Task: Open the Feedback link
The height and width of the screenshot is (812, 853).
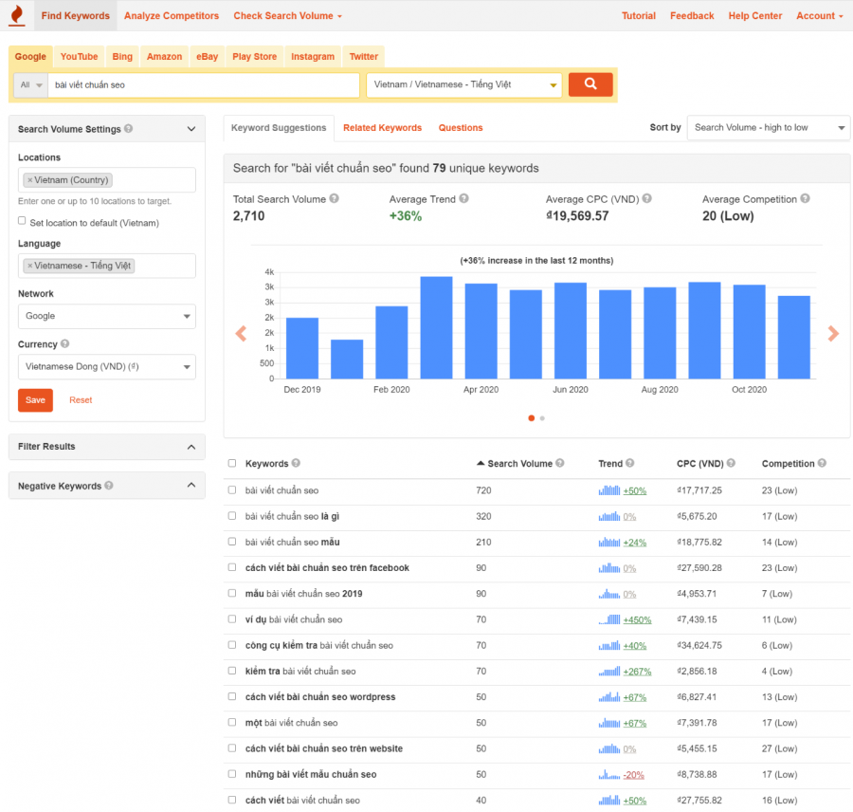Action: pos(692,16)
